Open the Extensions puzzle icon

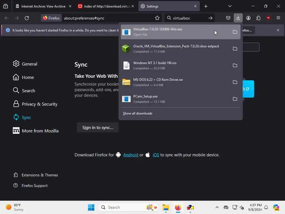click(x=258, y=18)
